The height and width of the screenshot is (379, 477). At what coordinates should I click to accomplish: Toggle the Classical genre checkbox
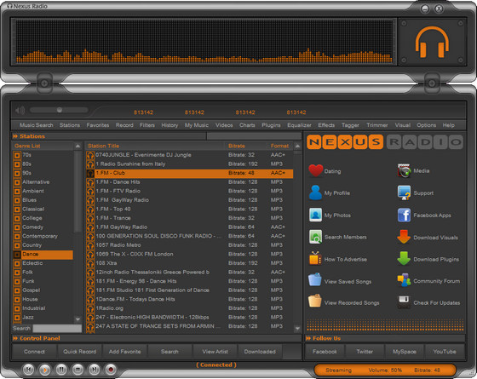(x=17, y=210)
